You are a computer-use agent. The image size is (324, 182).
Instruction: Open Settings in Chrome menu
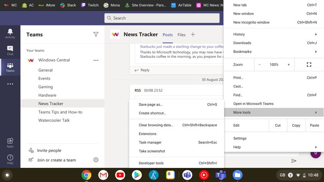tap(274, 138)
